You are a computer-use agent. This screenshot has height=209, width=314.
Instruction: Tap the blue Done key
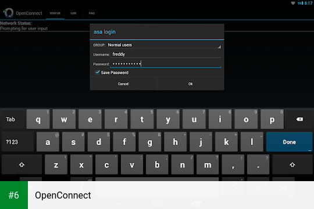pyautogui.click(x=289, y=142)
